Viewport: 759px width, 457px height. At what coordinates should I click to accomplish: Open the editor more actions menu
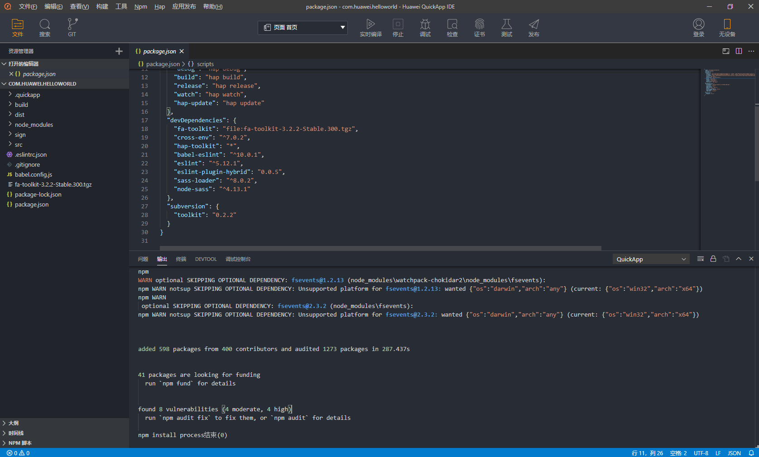[x=751, y=51]
